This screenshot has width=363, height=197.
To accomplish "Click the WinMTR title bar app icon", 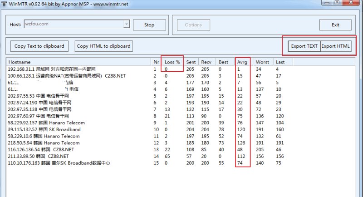I will click(4, 4).
